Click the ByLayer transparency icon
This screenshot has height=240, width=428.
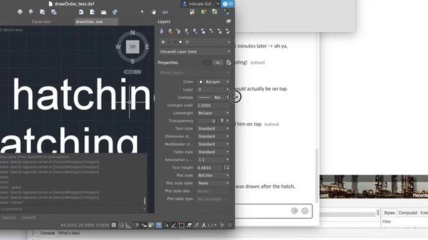[222, 121]
